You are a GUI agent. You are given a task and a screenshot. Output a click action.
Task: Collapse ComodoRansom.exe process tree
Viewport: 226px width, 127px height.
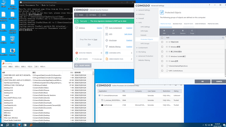(102, 96)
